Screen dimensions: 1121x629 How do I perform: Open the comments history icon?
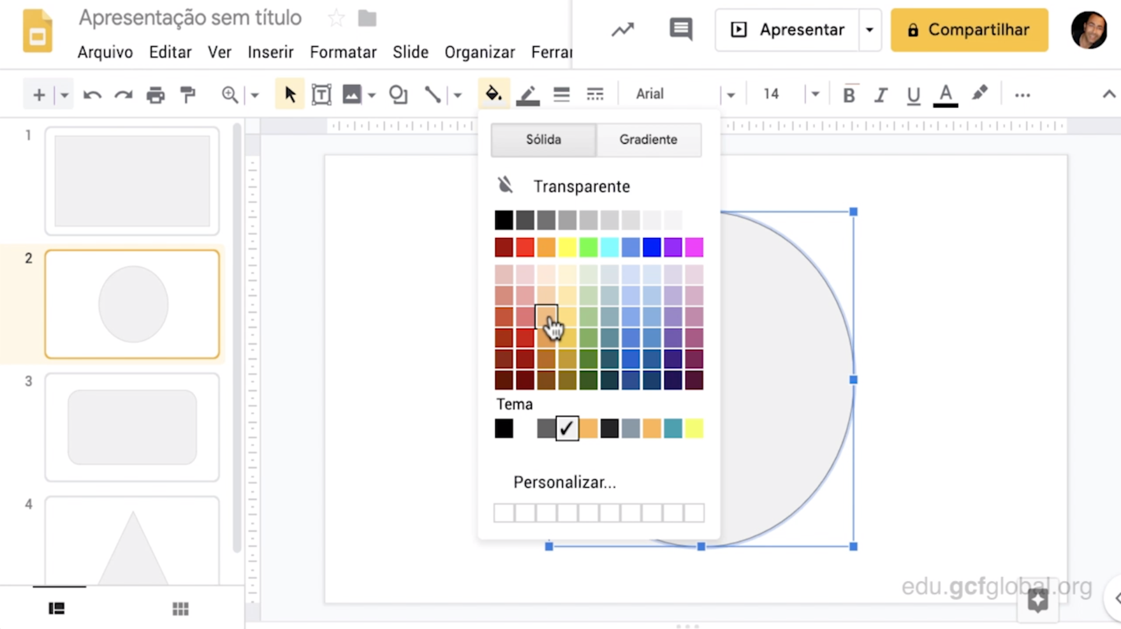[680, 29]
